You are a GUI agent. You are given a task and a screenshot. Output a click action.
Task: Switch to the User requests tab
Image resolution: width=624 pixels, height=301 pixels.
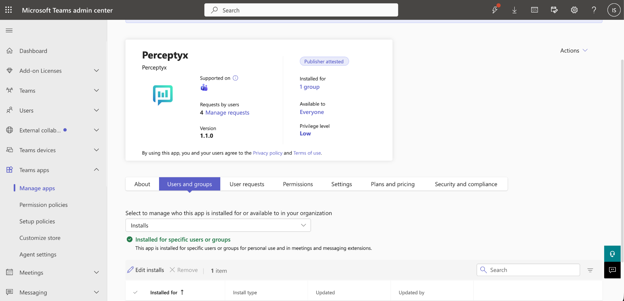247,184
